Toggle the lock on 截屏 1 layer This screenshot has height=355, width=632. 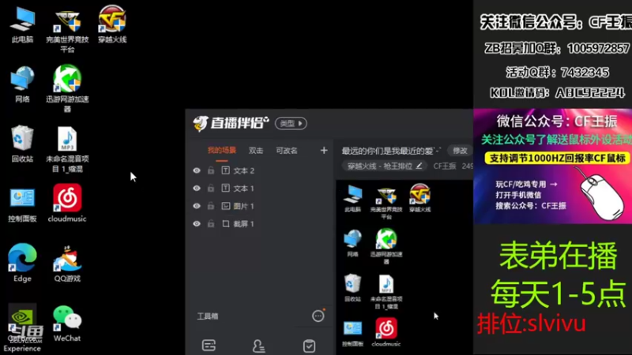click(x=211, y=223)
